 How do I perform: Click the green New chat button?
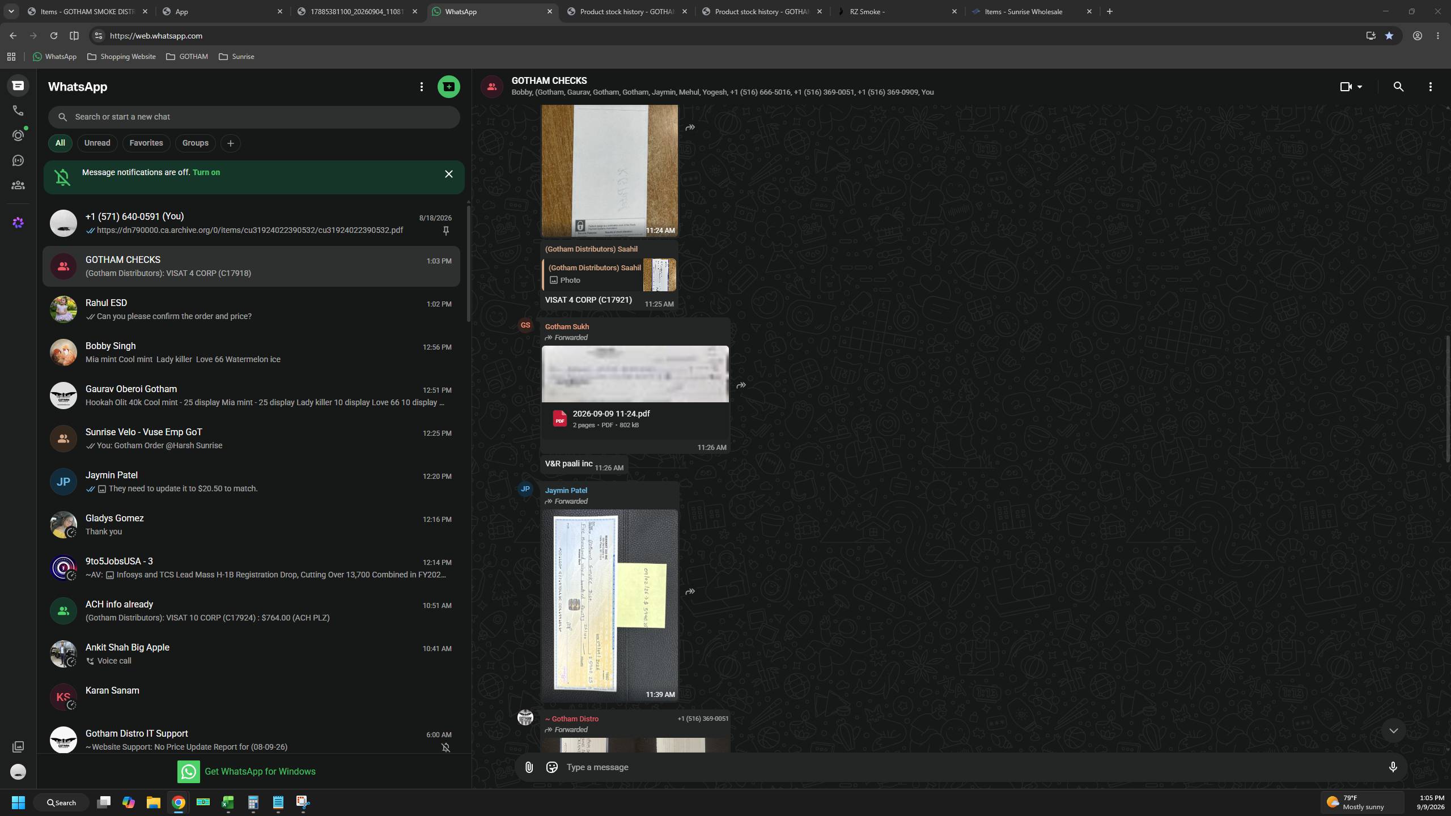click(x=448, y=87)
